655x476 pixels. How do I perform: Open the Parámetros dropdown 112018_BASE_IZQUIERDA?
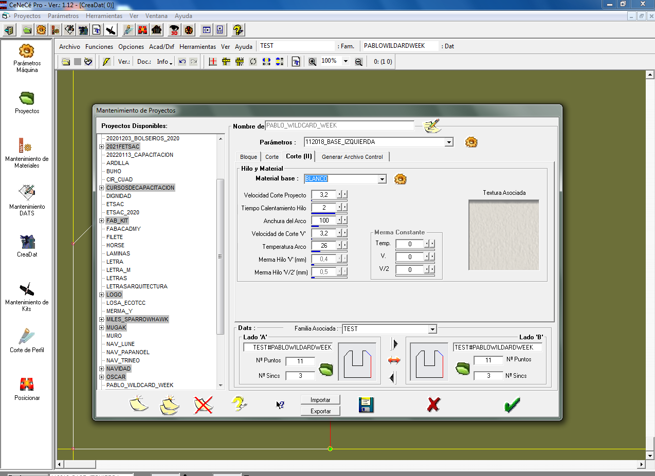click(x=449, y=142)
